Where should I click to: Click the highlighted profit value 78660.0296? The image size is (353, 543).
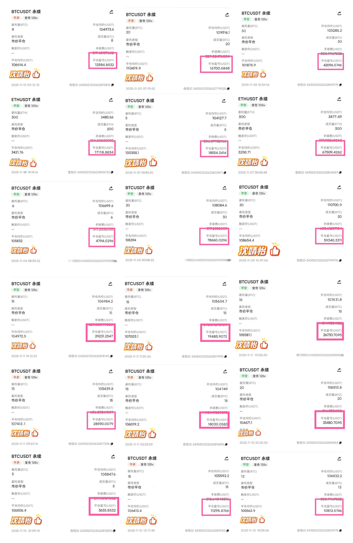point(217,240)
